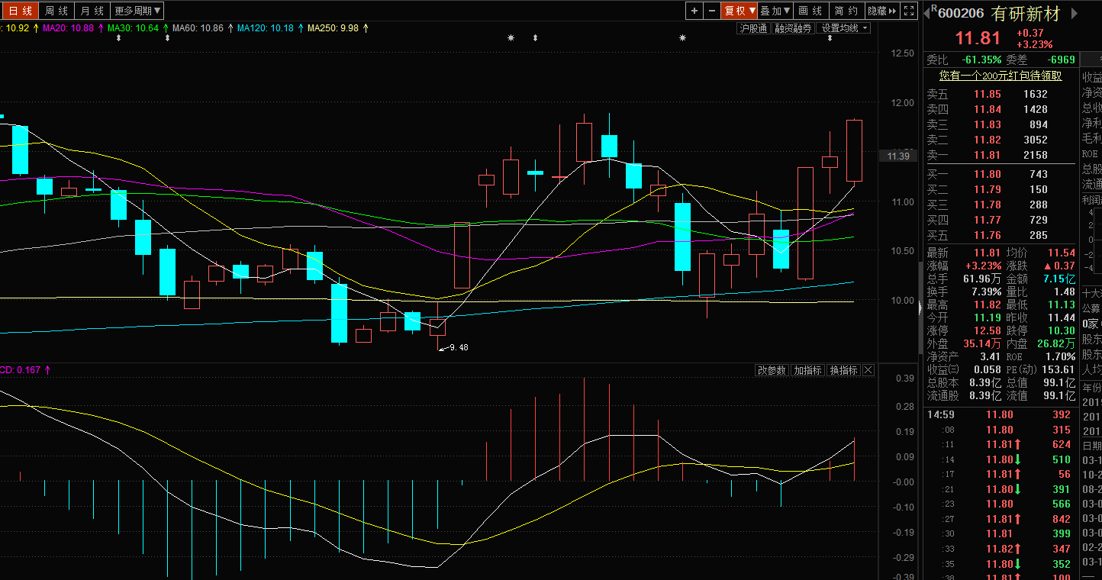Click the 9.48 low price label

pyautogui.click(x=459, y=347)
